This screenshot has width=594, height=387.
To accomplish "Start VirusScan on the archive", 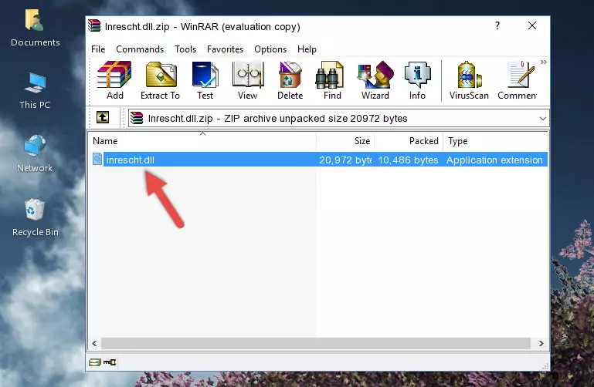I will pos(469,80).
